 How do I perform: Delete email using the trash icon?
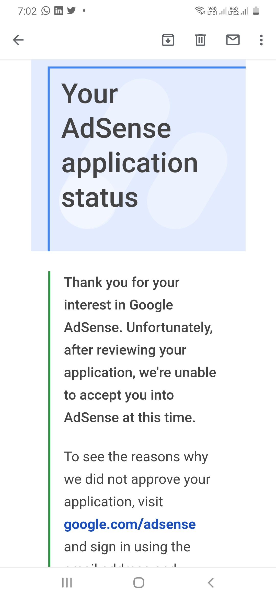point(200,40)
